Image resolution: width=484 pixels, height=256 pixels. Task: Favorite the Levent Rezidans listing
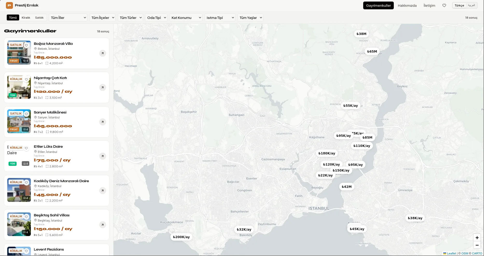tap(26, 251)
